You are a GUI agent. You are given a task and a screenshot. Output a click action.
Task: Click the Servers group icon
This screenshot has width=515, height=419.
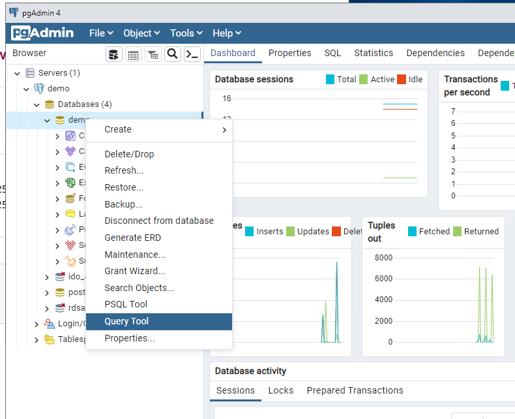click(x=30, y=73)
